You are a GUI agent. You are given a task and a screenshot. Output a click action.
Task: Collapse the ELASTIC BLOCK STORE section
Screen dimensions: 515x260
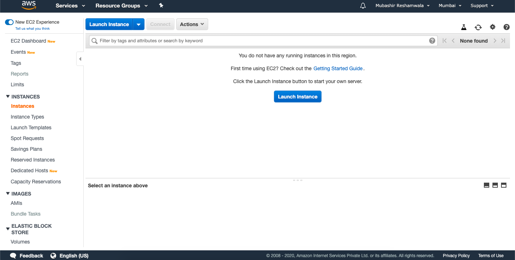[8, 229]
